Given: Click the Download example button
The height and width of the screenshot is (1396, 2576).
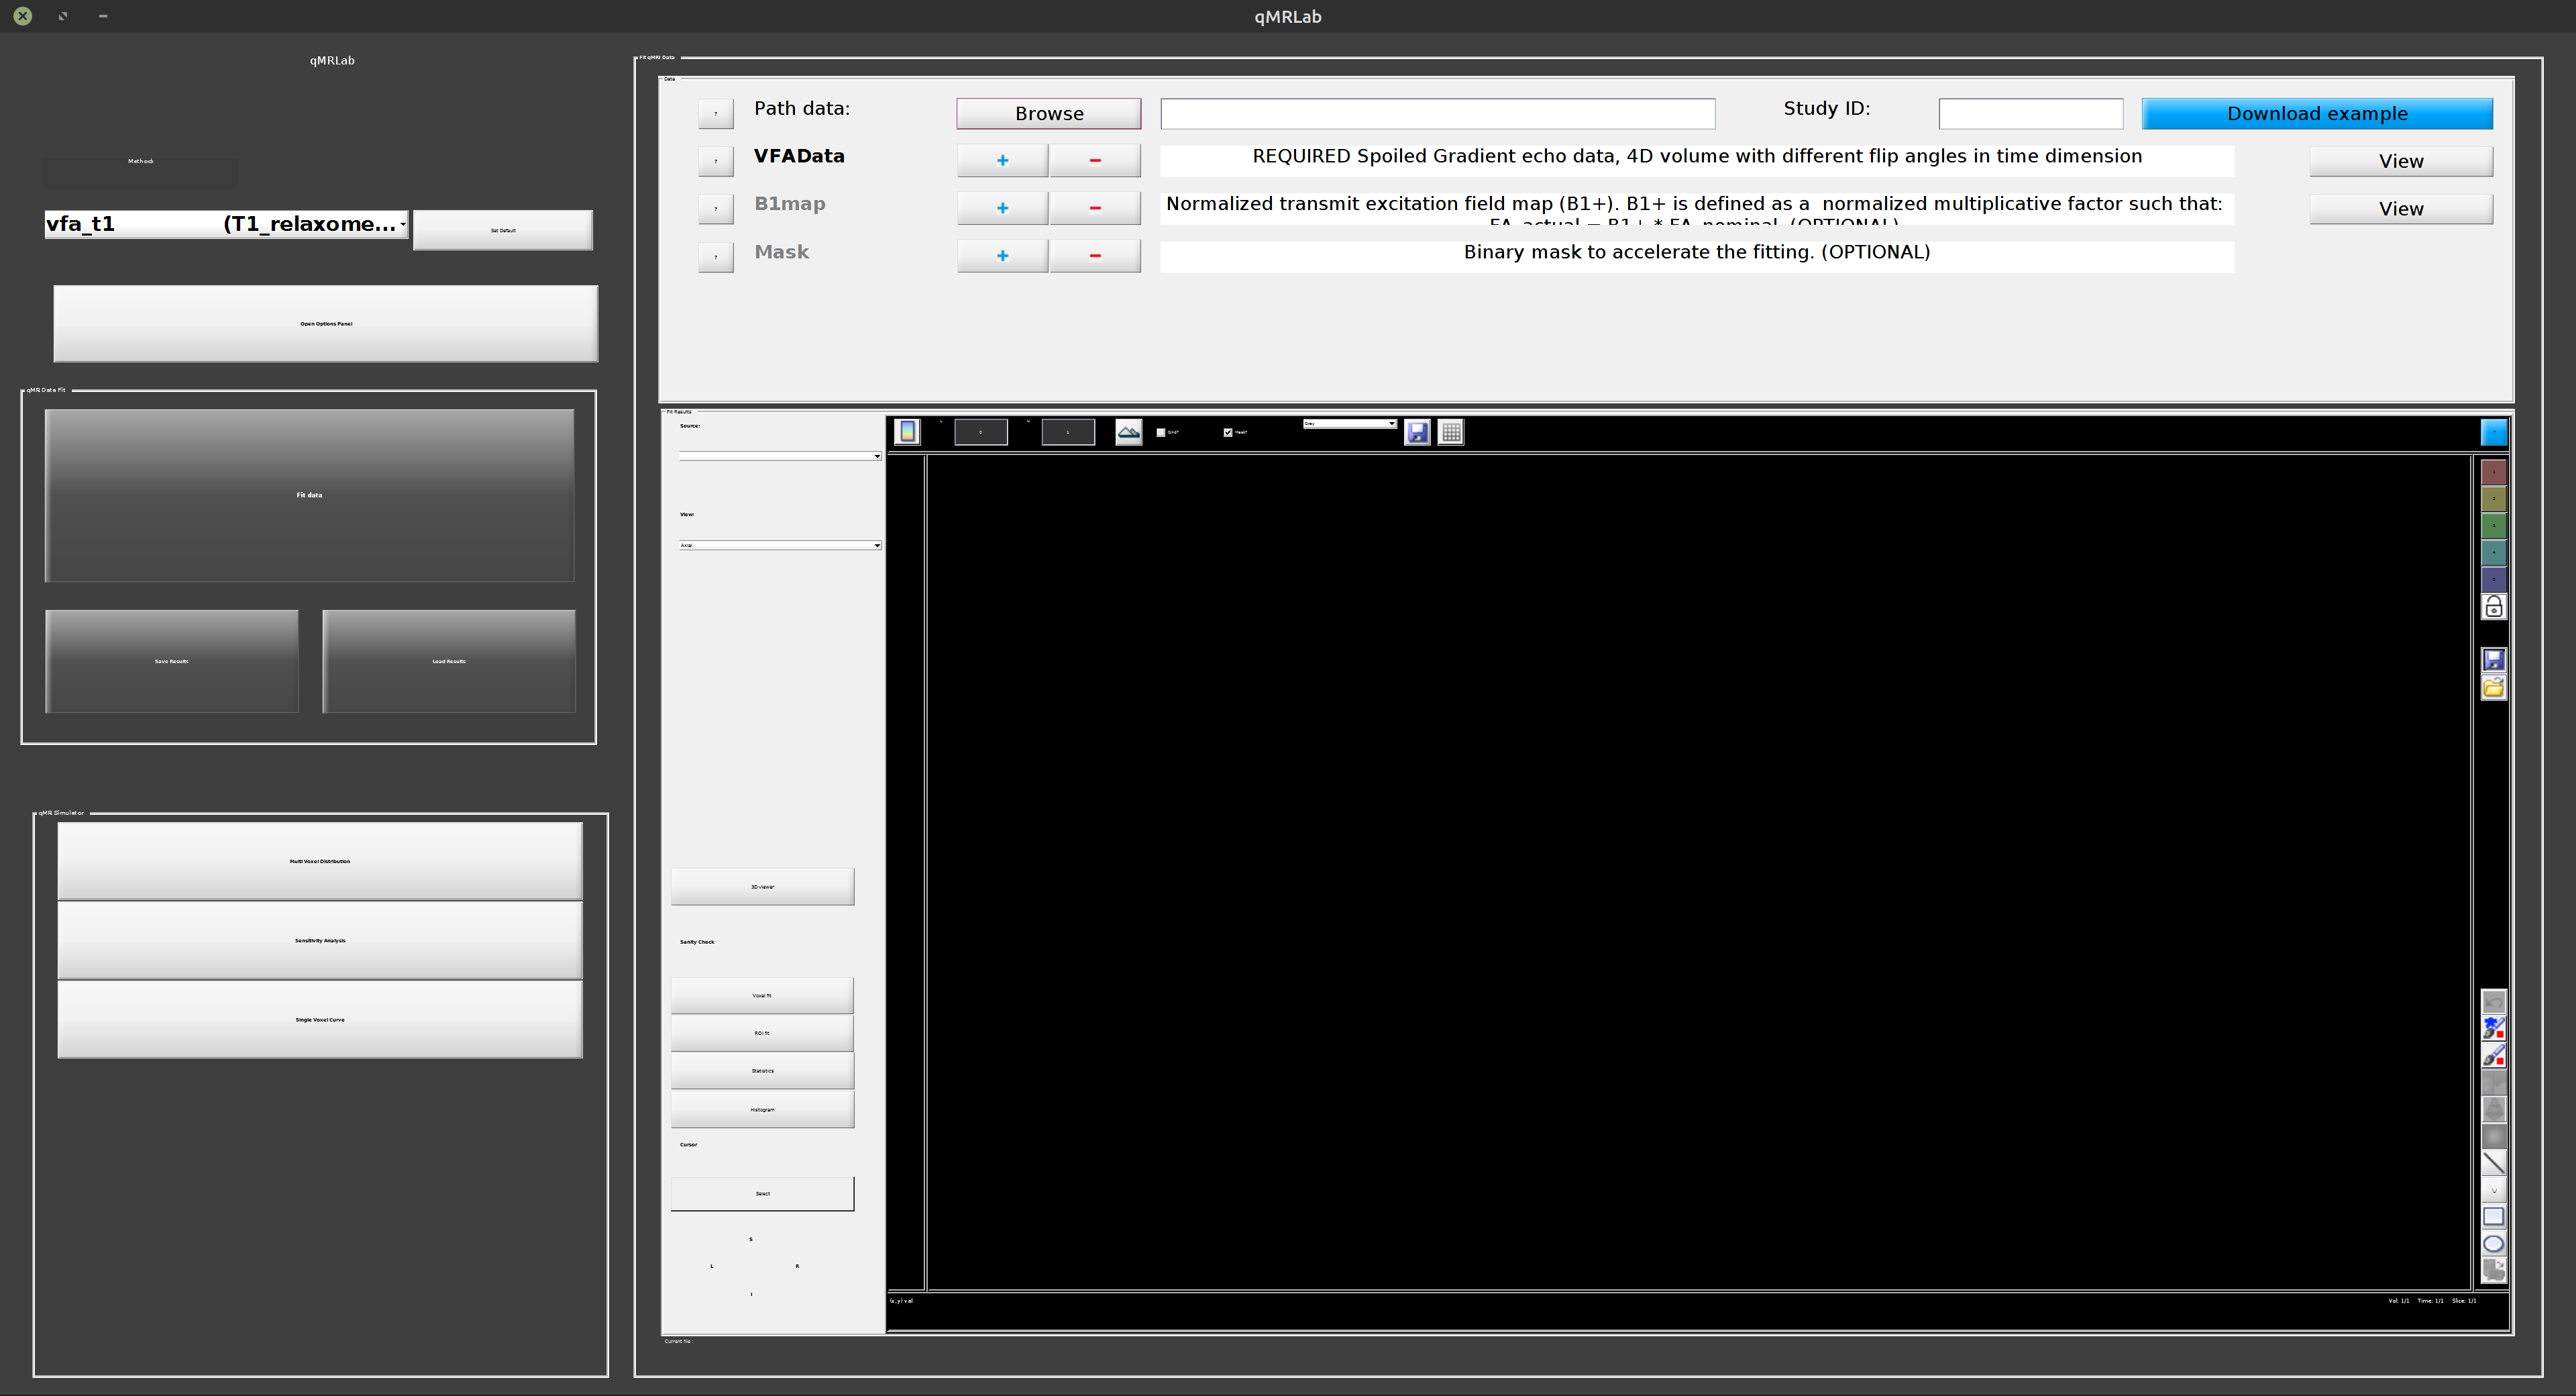Looking at the screenshot, I should [2317, 113].
